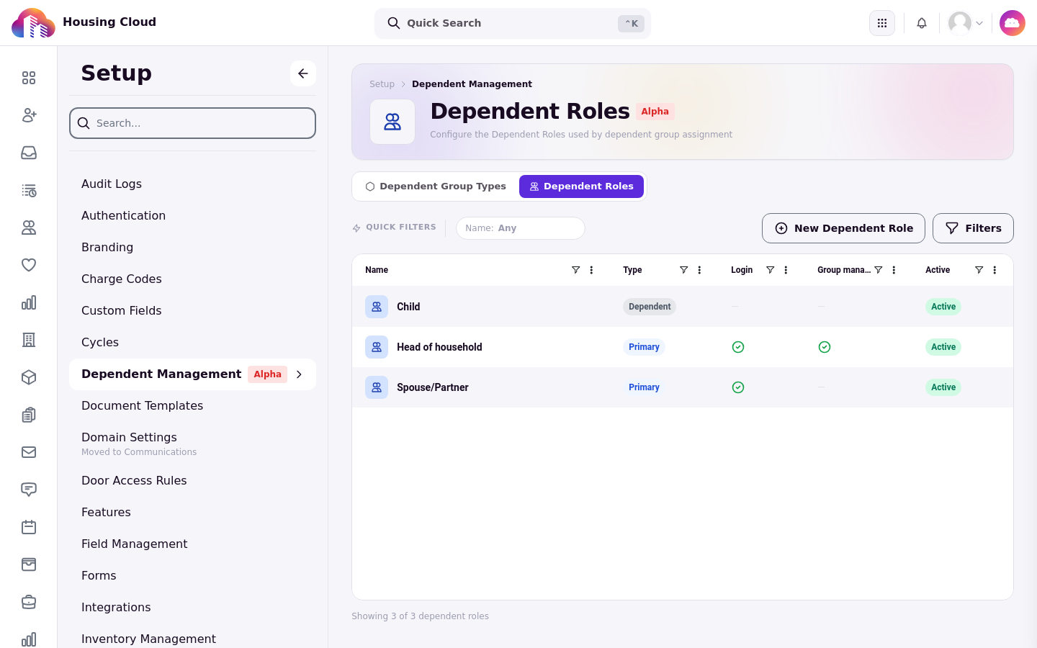Click Spouse/Partner Active status badge
This screenshot has height=648, width=1037.
click(x=943, y=387)
